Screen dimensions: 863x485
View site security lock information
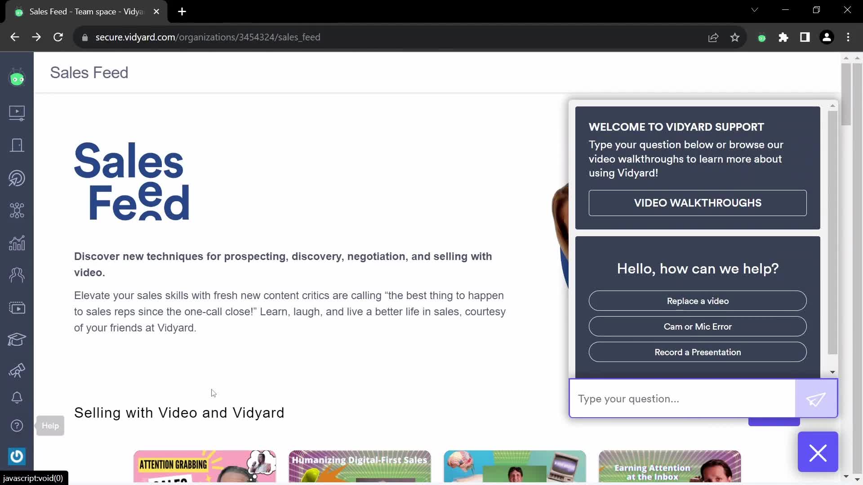click(85, 37)
